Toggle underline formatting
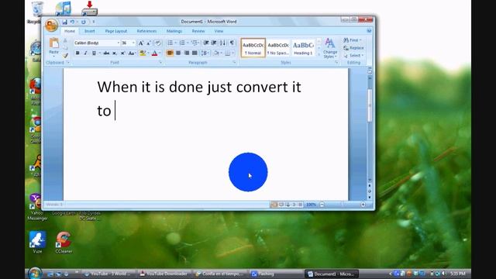Screen dimensions: 496x279 [94, 53]
